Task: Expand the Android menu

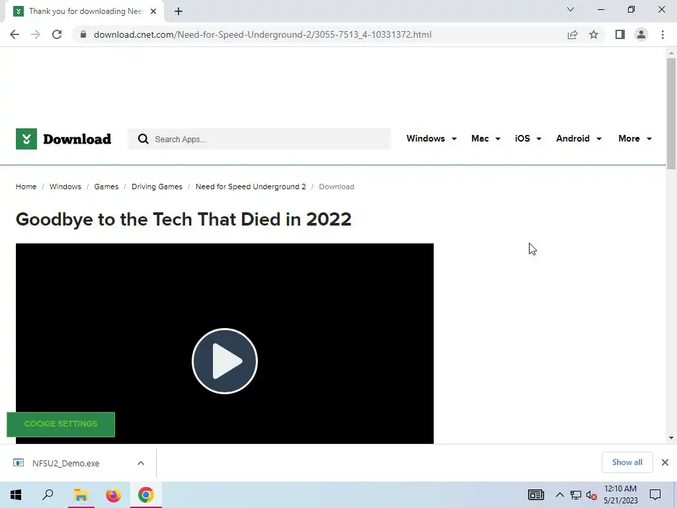Action: [x=578, y=139]
